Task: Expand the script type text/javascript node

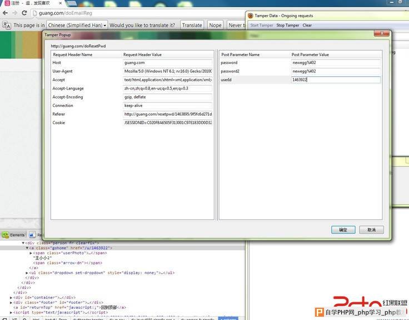Action: pyautogui.click(x=11, y=312)
